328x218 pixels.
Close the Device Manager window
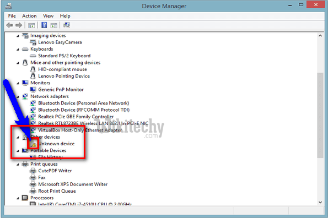316,4
